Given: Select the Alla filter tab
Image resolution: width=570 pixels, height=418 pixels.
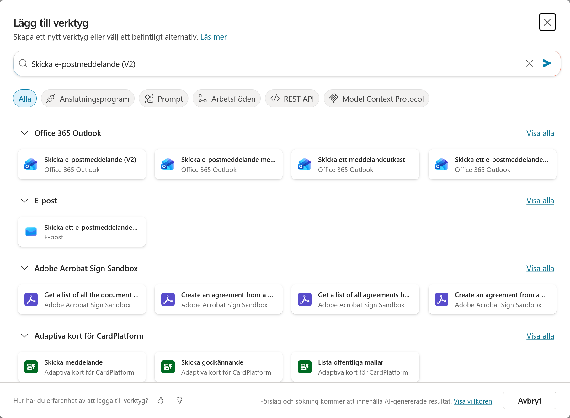Looking at the screenshot, I should [25, 99].
